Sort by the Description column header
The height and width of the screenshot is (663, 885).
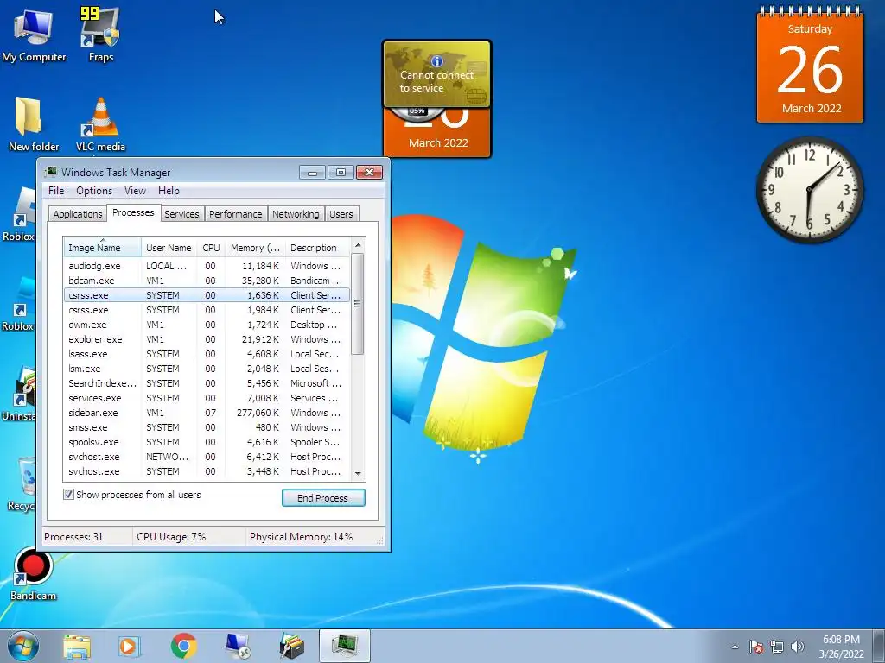pyautogui.click(x=317, y=248)
